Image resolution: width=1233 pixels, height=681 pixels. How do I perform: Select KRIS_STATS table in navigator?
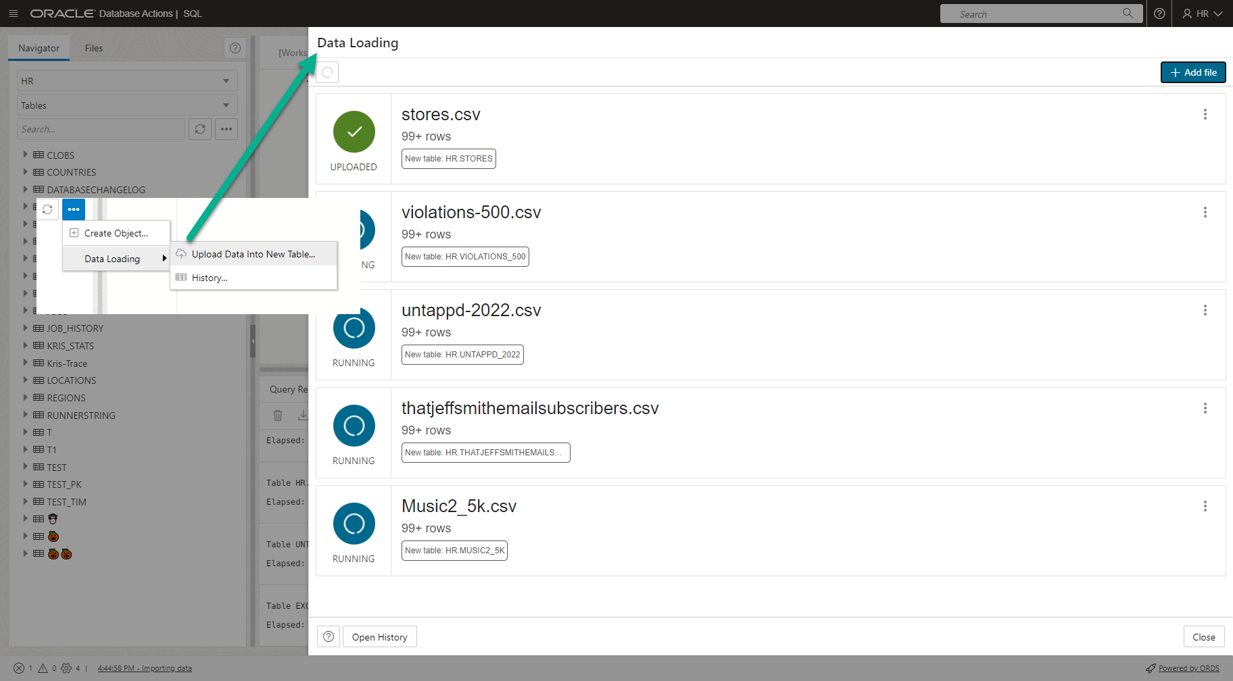click(x=70, y=345)
